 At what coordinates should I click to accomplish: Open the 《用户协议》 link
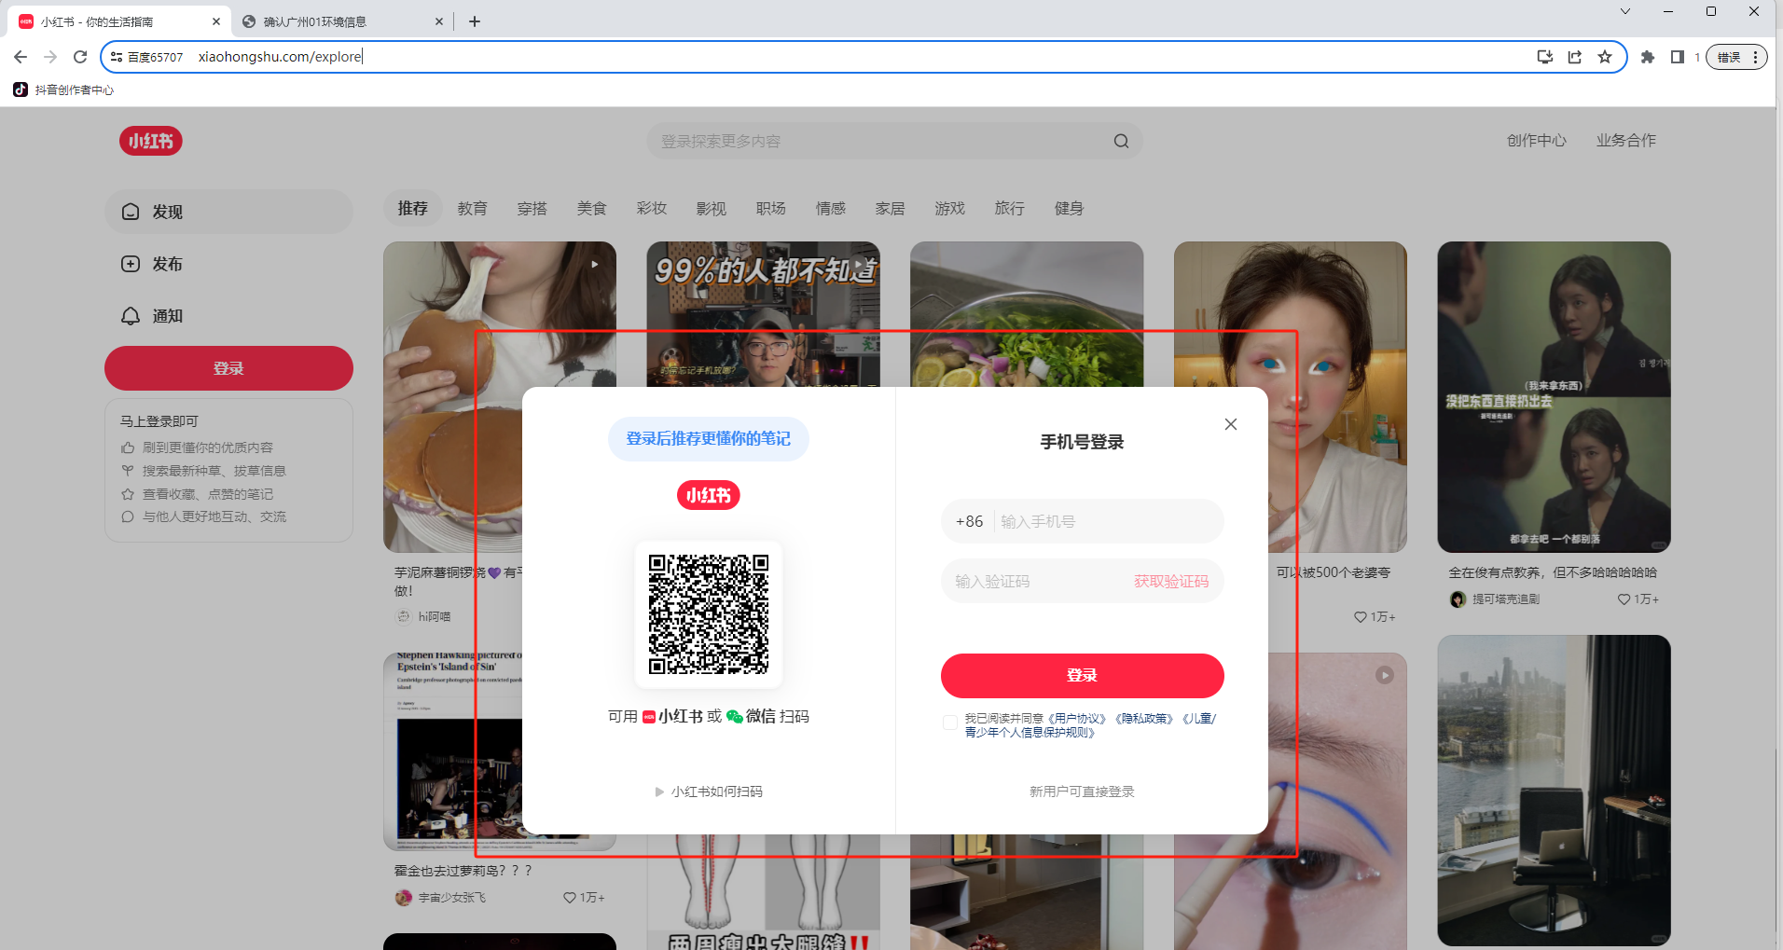coord(1077,719)
